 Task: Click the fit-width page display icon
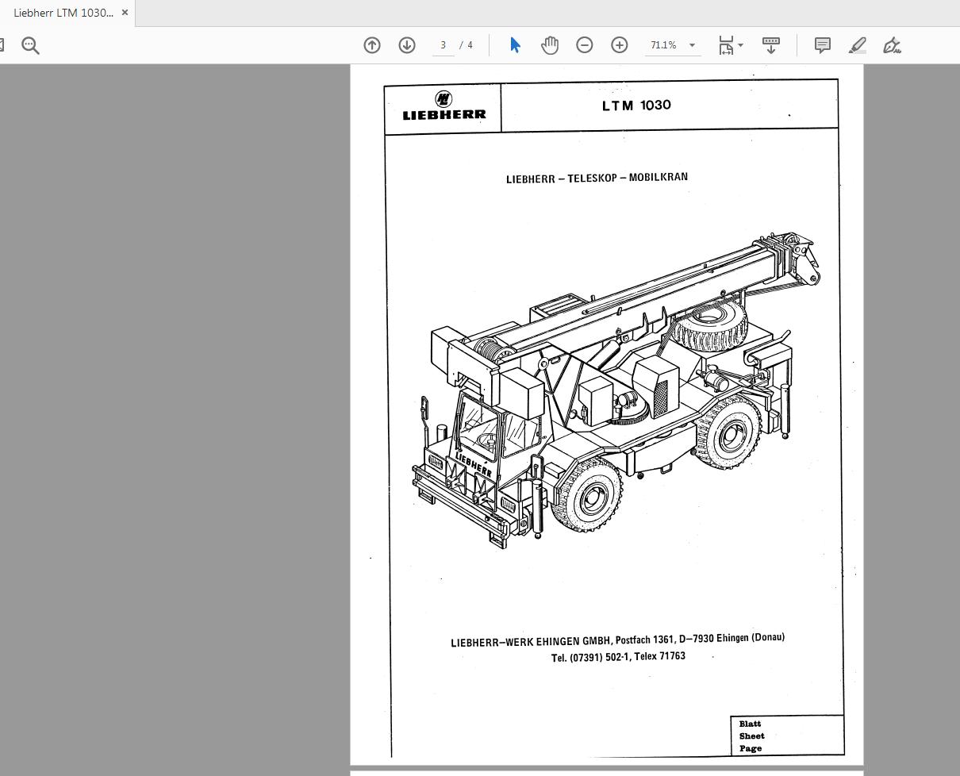[726, 45]
